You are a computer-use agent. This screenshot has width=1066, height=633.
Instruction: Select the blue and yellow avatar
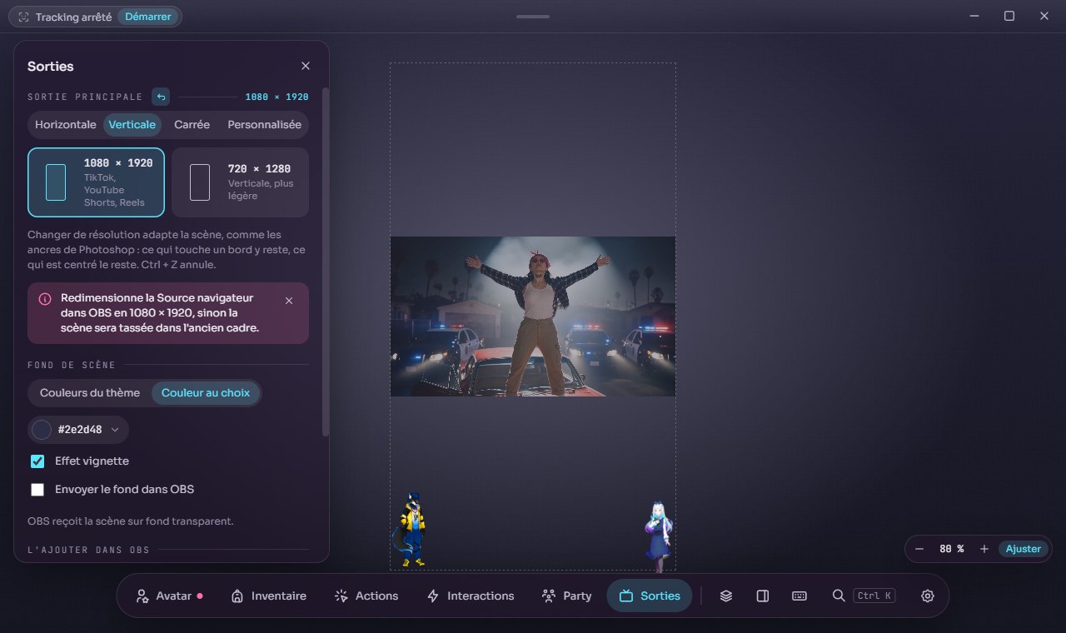point(409,530)
